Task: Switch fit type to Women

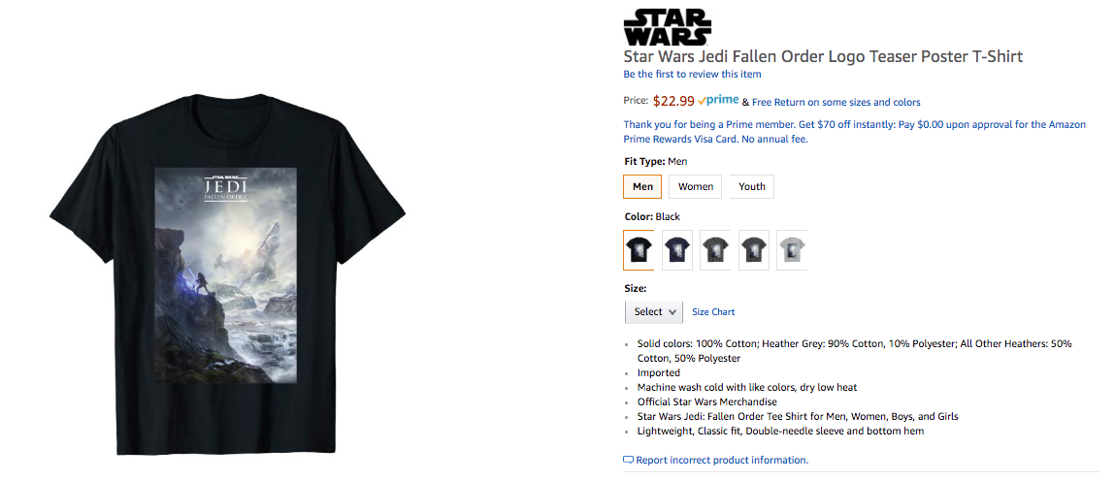Action: click(x=696, y=186)
